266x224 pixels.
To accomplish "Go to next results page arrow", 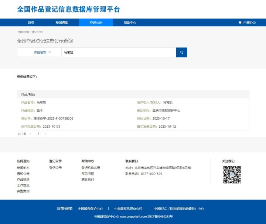I will point(45,134).
